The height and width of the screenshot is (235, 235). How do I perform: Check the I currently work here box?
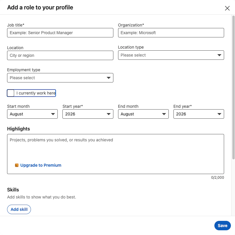(11, 93)
